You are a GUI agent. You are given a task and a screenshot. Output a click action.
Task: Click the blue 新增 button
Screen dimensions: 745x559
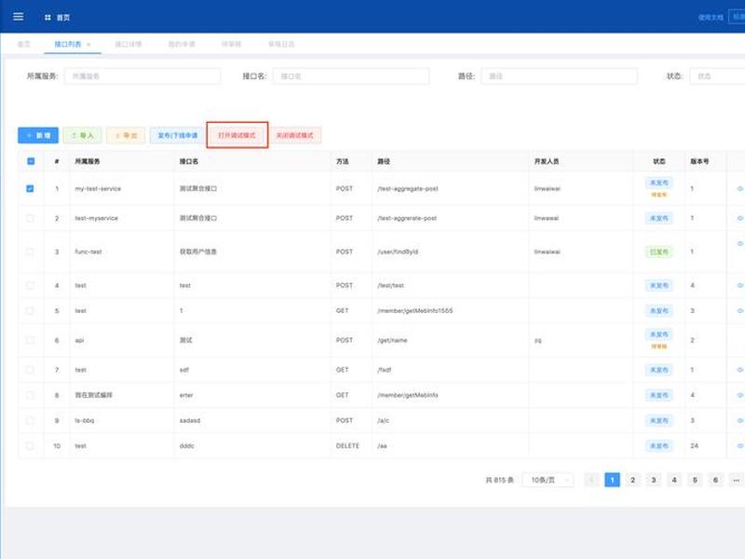(x=38, y=135)
